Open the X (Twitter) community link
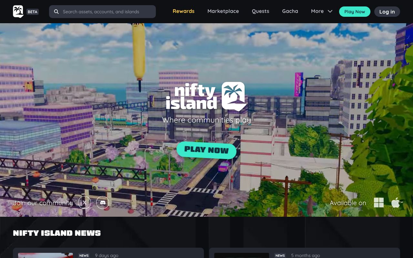The height and width of the screenshot is (258, 413). [x=85, y=203]
